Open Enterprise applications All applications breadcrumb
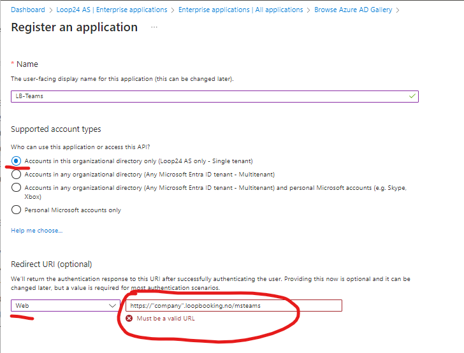 click(x=240, y=10)
